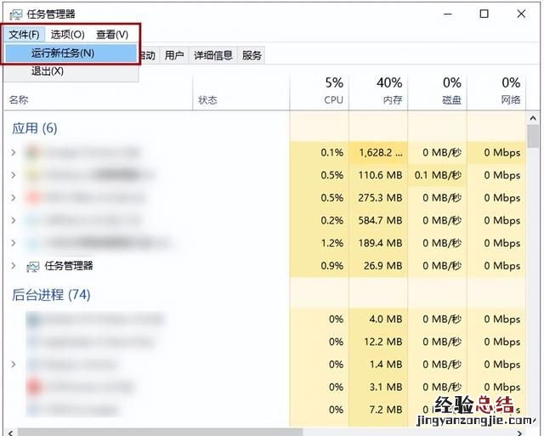Expand the app row using 110.6 MB memory

(13, 175)
